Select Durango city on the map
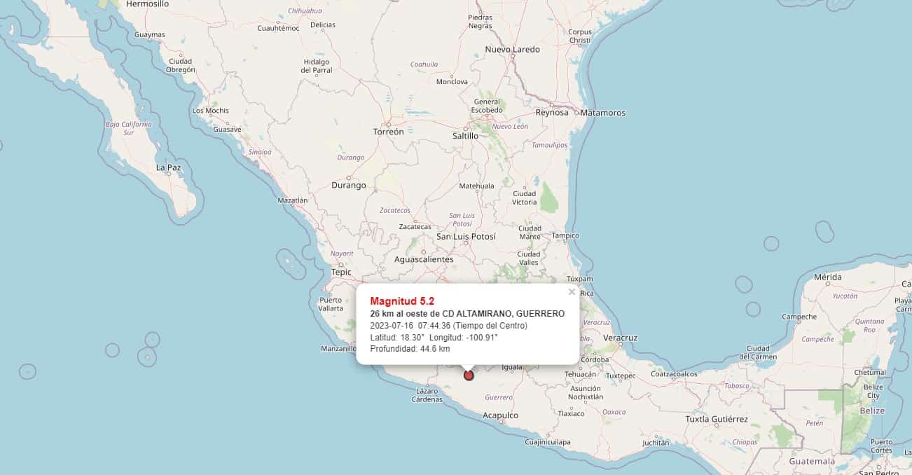This screenshot has height=475, width=912. click(348, 186)
